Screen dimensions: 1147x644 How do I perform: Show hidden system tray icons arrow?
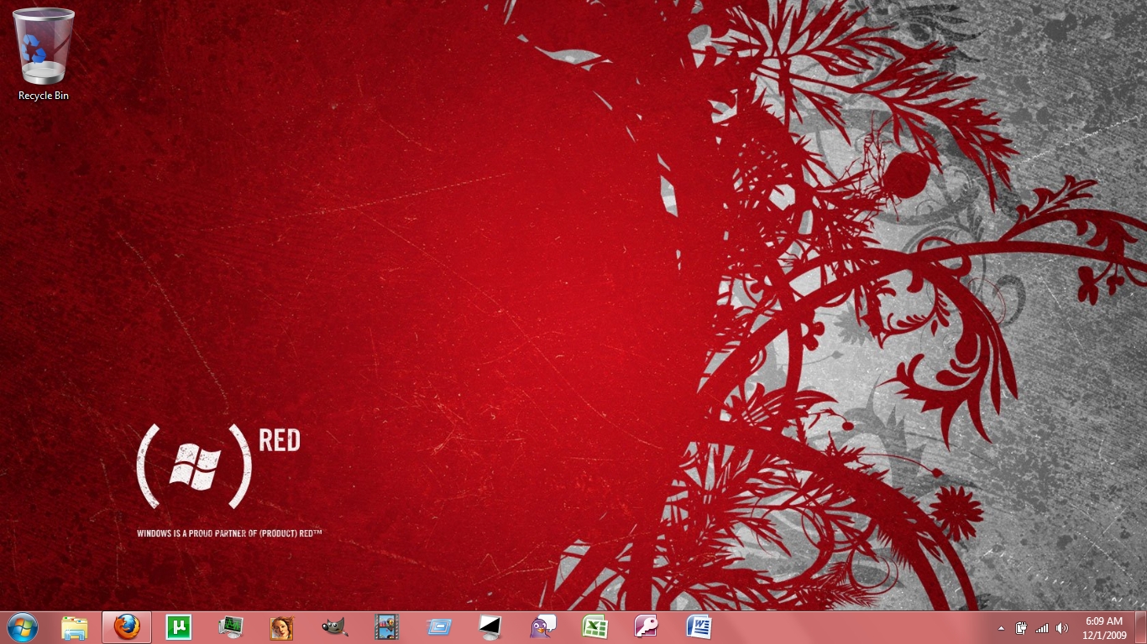pos(1001,628)
